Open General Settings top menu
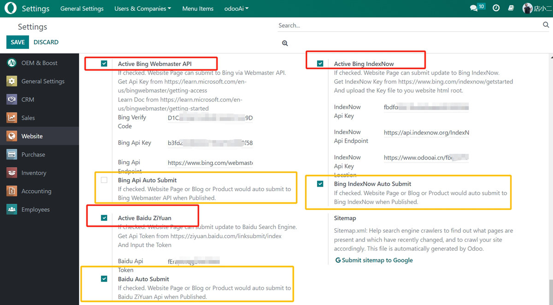Image resolution: width=553 pixels, height=305 pixels. click(x=82, y=8)
